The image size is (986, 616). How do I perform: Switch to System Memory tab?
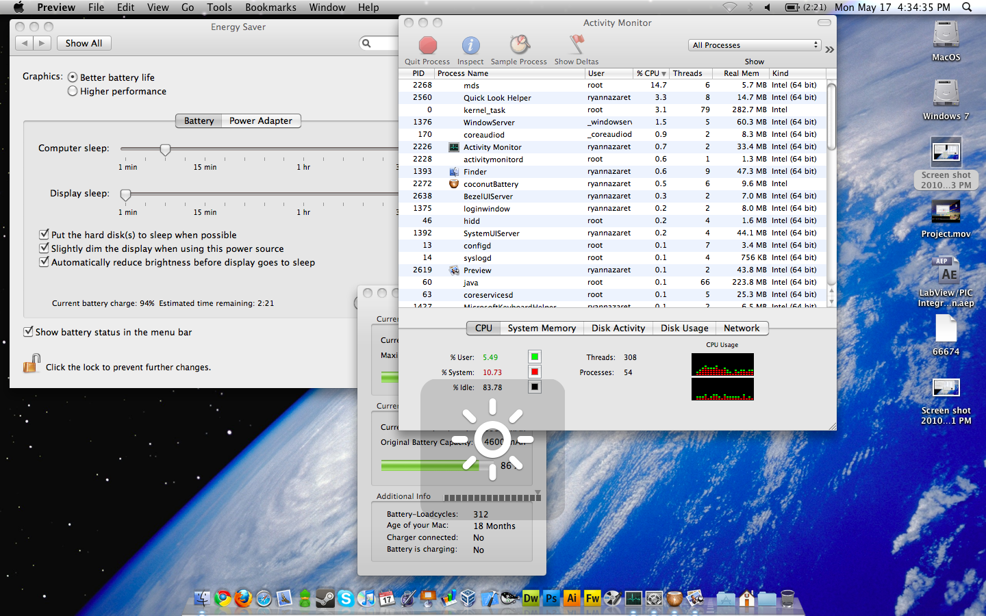[x=542, y=328]
